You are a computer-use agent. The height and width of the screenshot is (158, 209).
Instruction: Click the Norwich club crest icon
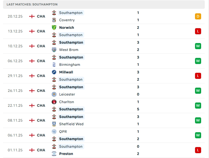point(54,28)
